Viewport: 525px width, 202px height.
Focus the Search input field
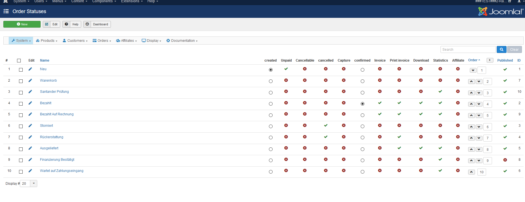[468, 50]
